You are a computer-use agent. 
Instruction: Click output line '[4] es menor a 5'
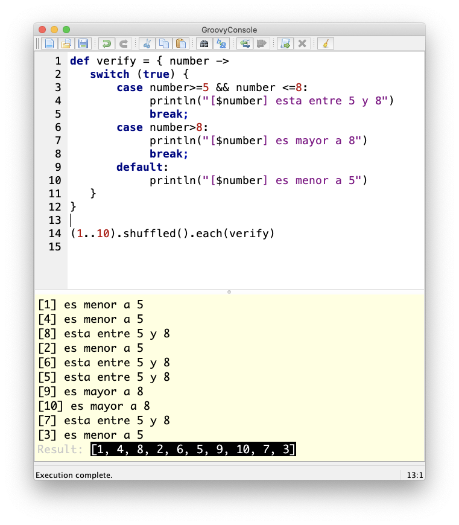click(x=90, y=319)
